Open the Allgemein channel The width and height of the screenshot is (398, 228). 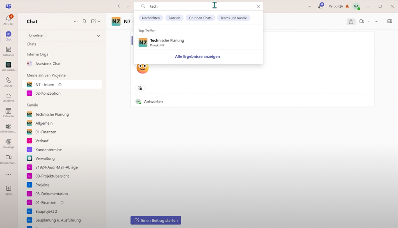coord(62,123)
